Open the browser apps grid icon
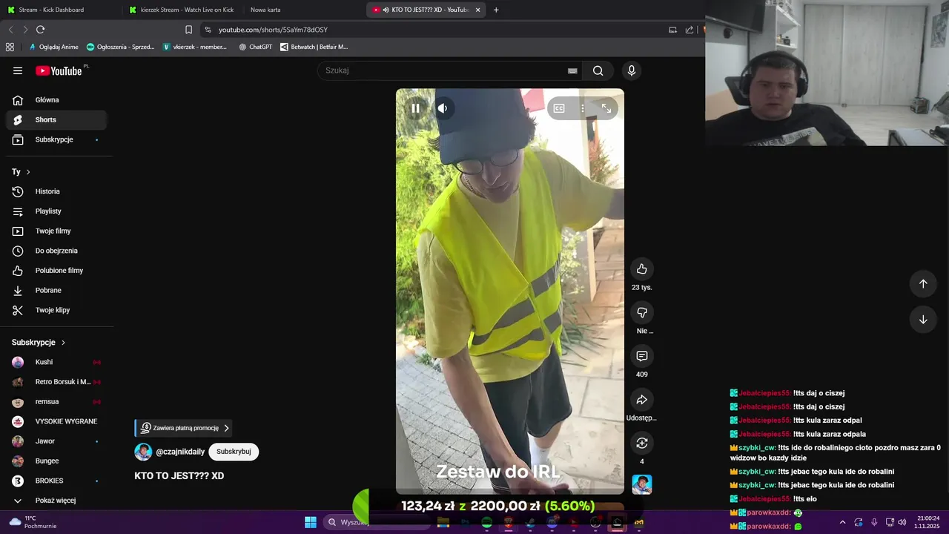 click(x=10, y=47)
